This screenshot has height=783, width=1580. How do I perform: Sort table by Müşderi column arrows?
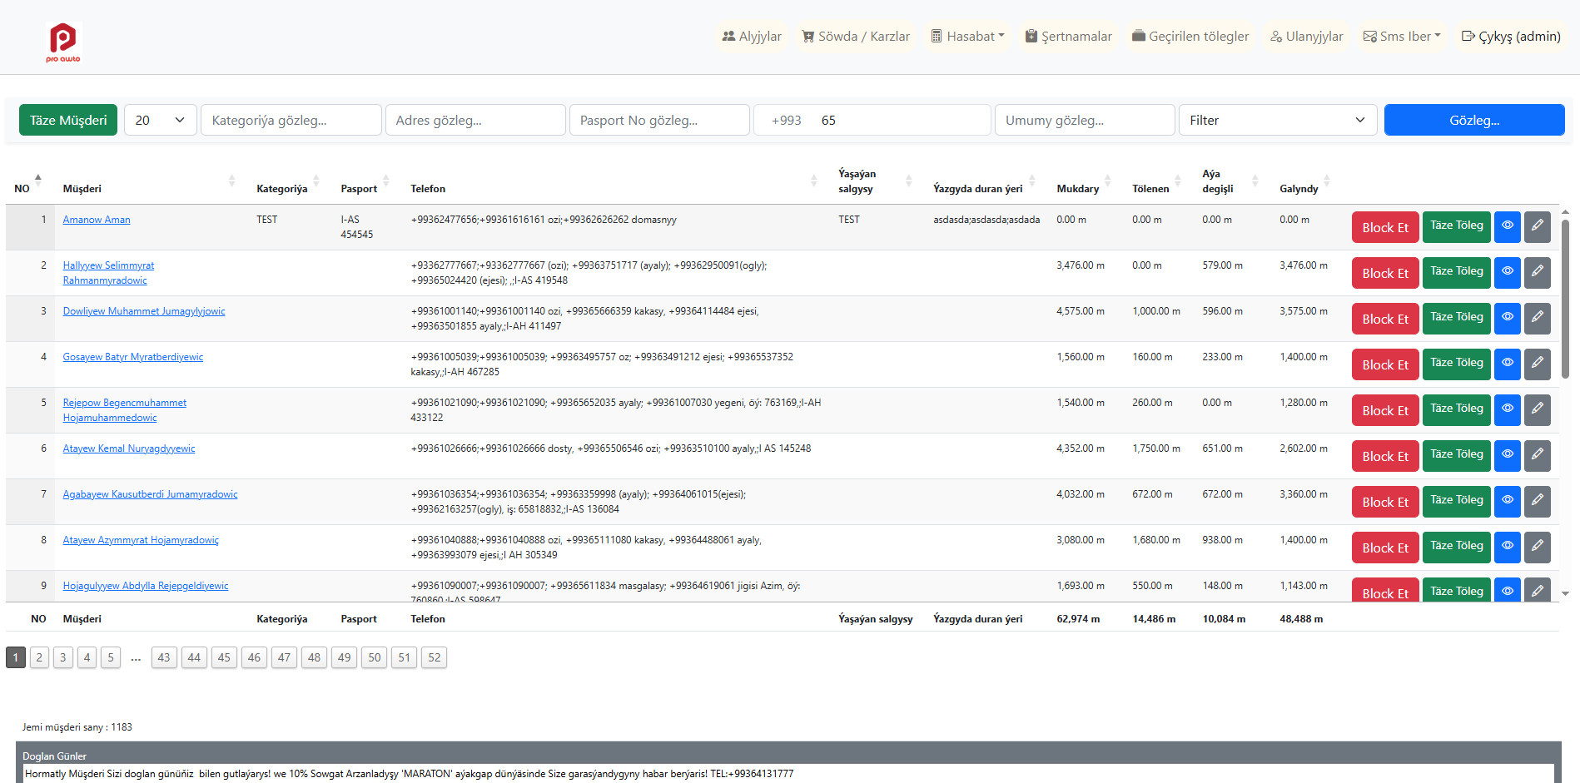coord(231,181)
